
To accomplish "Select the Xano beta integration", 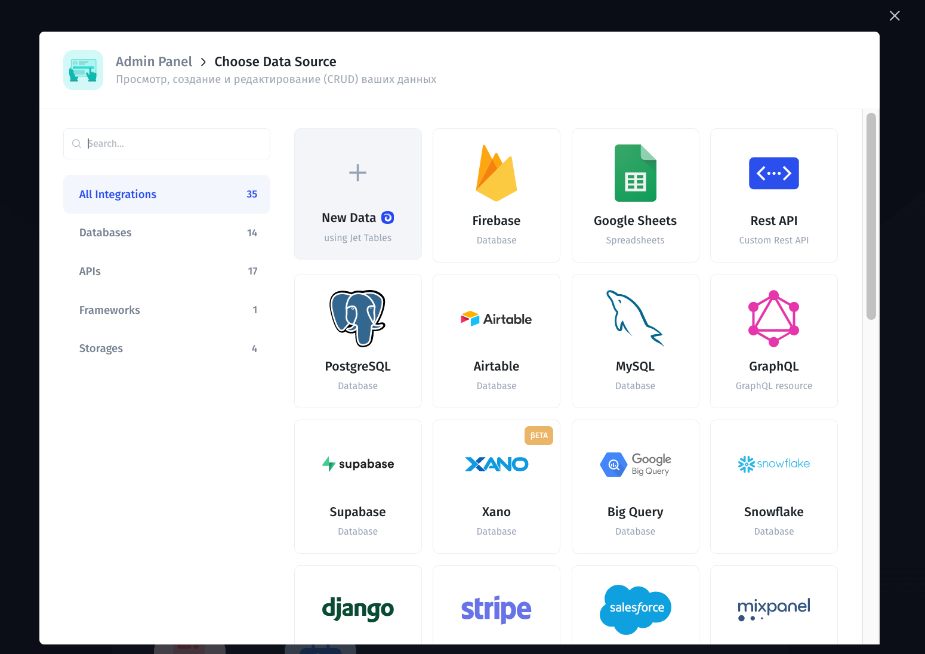I will tap(496, 486).
